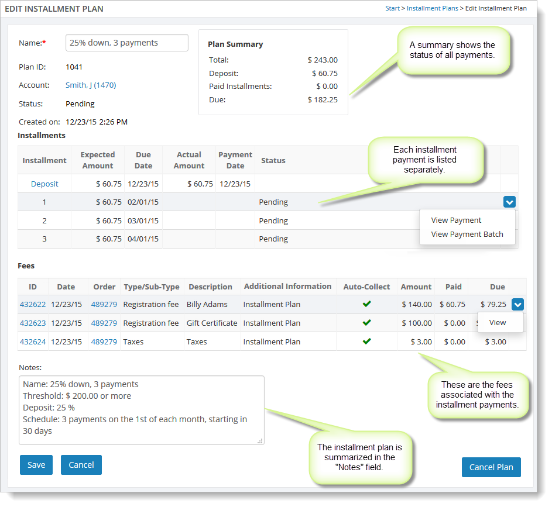552x507 pixels.
Task: Open account link Smith, J (1470)
Action: [x=91, y=85]
